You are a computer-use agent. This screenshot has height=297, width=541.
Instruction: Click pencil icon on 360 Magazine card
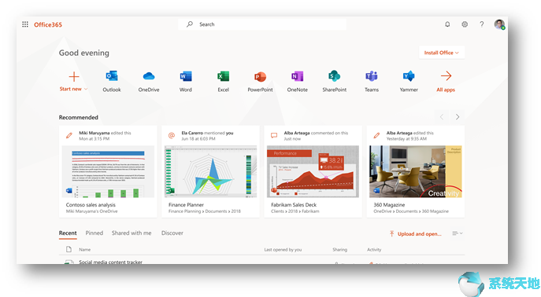click(x=376, y=136)
